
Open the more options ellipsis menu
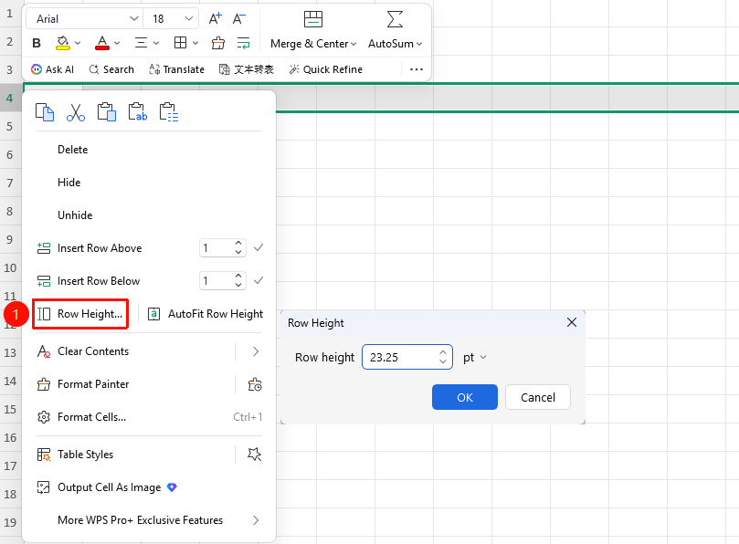tap(417, 69)
